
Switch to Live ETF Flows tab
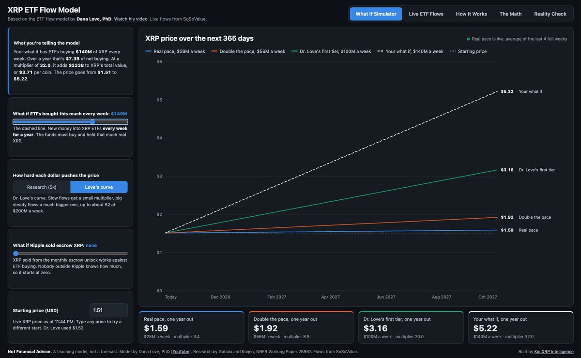pyautogui.click(x=426, y=14)
